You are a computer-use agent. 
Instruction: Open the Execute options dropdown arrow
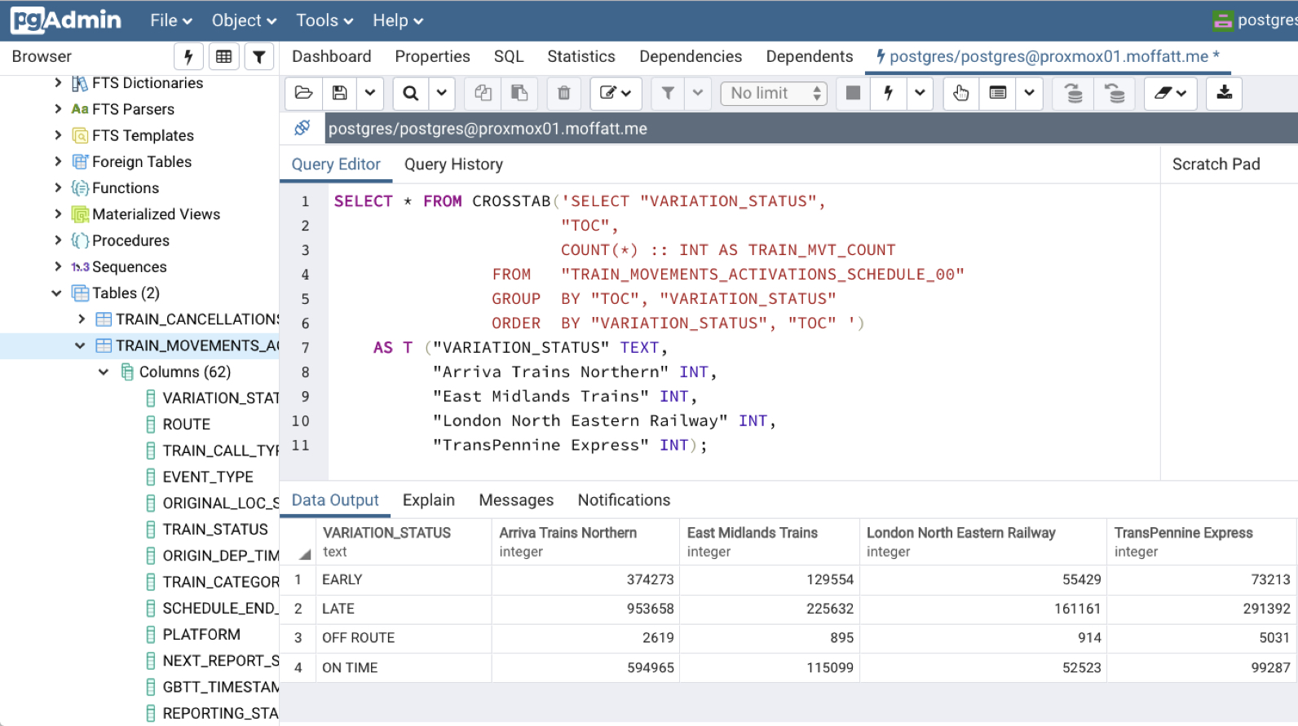click(920, 93)
